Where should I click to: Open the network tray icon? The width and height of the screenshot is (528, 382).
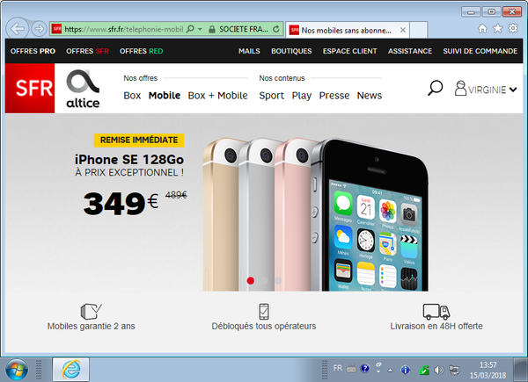[454, 371]
